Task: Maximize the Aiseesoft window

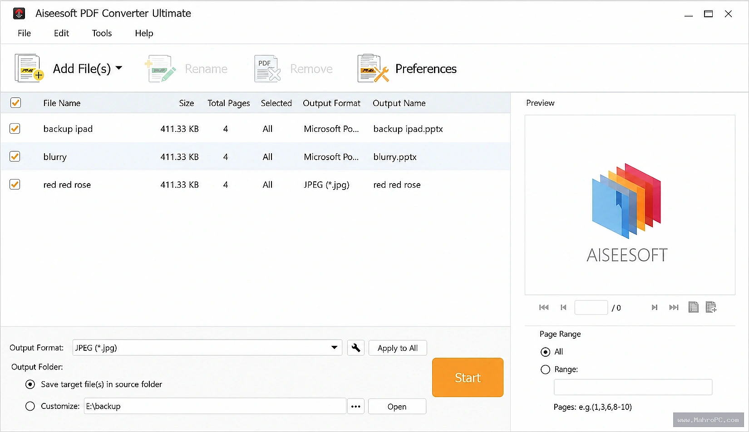Action: click(x=708, y=14)
